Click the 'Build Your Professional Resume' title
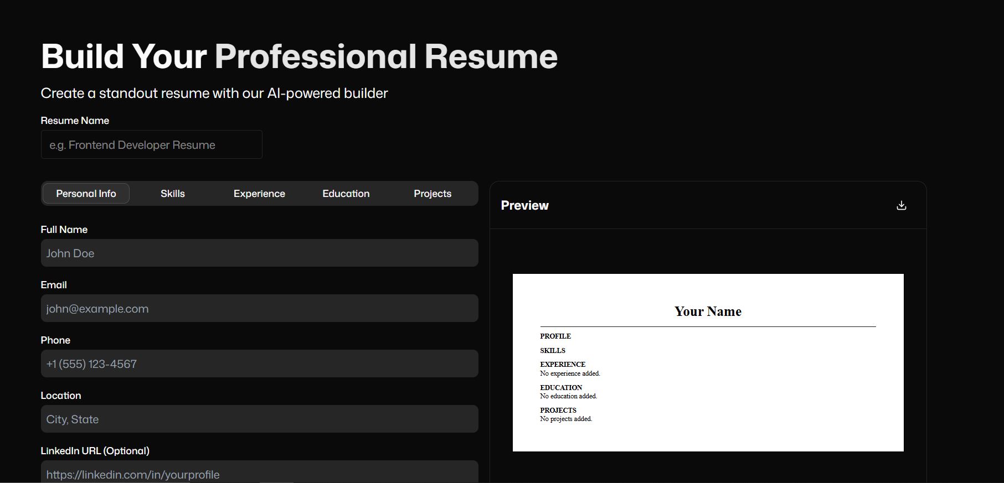1004x483 pixels. point(299,56)
